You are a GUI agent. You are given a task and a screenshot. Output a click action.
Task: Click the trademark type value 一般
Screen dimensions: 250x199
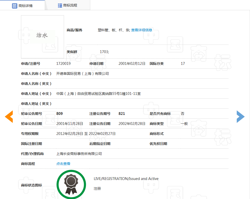coord(184,124)
